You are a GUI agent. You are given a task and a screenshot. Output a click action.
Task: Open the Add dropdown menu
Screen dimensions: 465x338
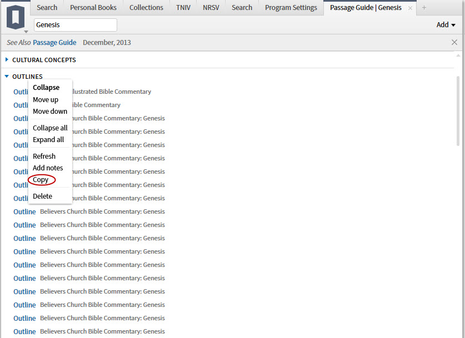(x=446, y=25)
